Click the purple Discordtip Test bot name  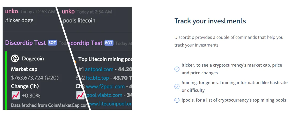point(25,43)
